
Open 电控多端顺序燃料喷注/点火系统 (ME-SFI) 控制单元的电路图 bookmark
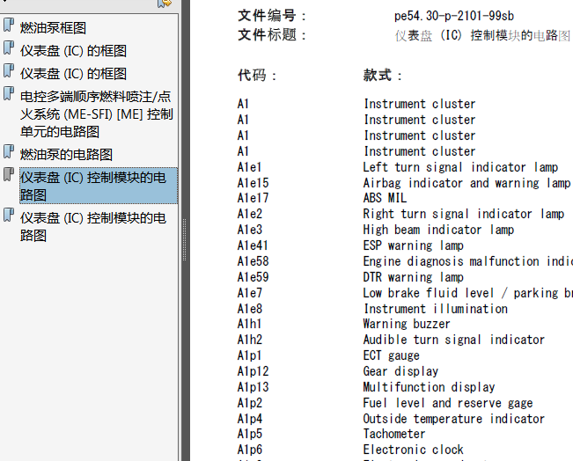pyautogui.click(x=97, y=114)
